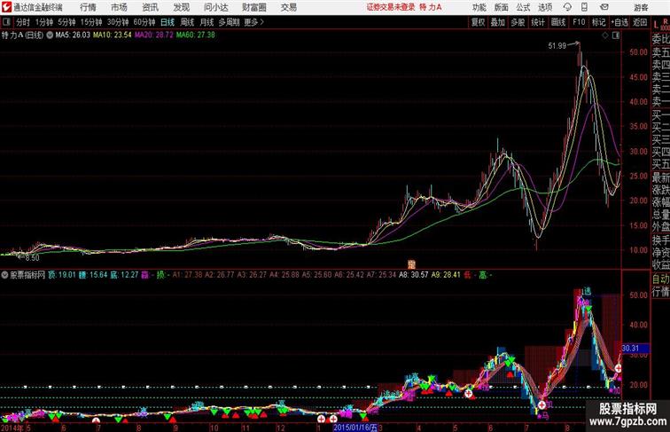Switch to the 月线 monthly tab

pos(206,22)
